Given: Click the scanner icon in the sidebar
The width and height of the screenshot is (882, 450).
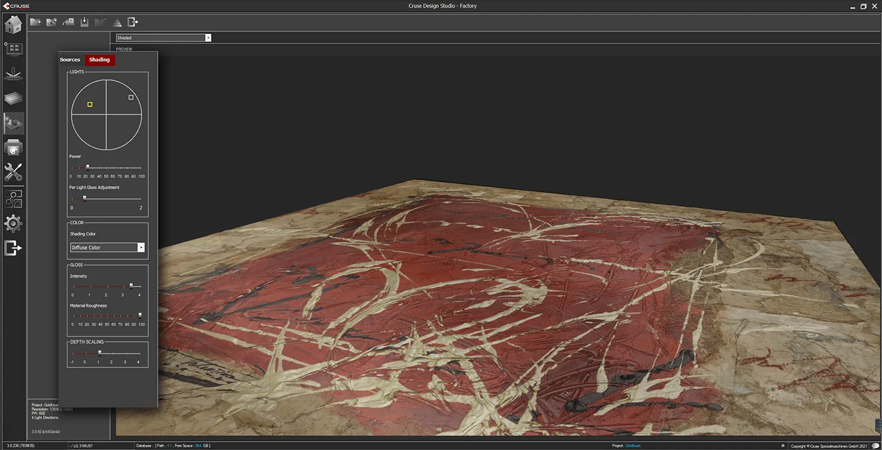Looking at the screenshot, I should tap(13, 74).
